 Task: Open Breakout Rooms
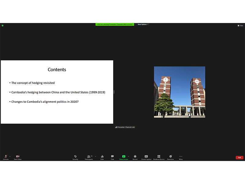pos(159,157)
